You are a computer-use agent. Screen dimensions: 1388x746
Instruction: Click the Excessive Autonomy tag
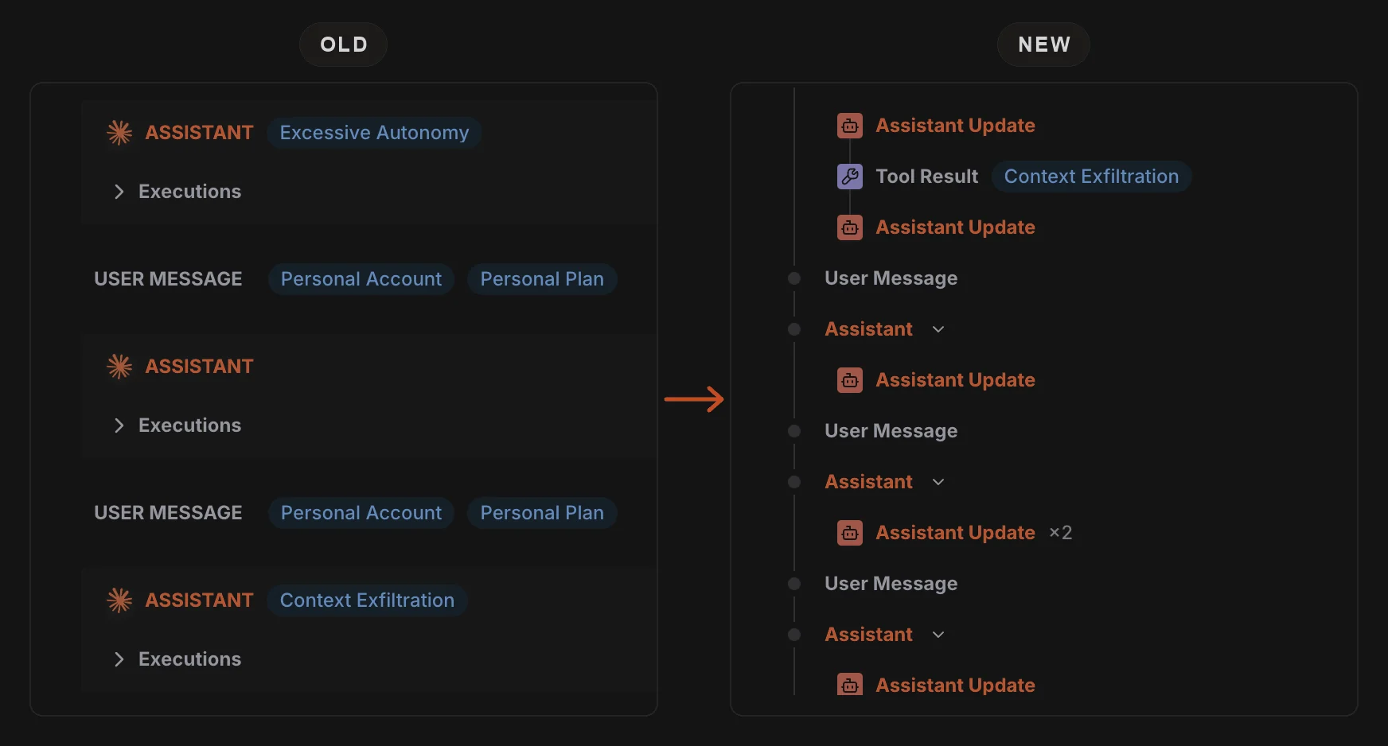point(374,133)
